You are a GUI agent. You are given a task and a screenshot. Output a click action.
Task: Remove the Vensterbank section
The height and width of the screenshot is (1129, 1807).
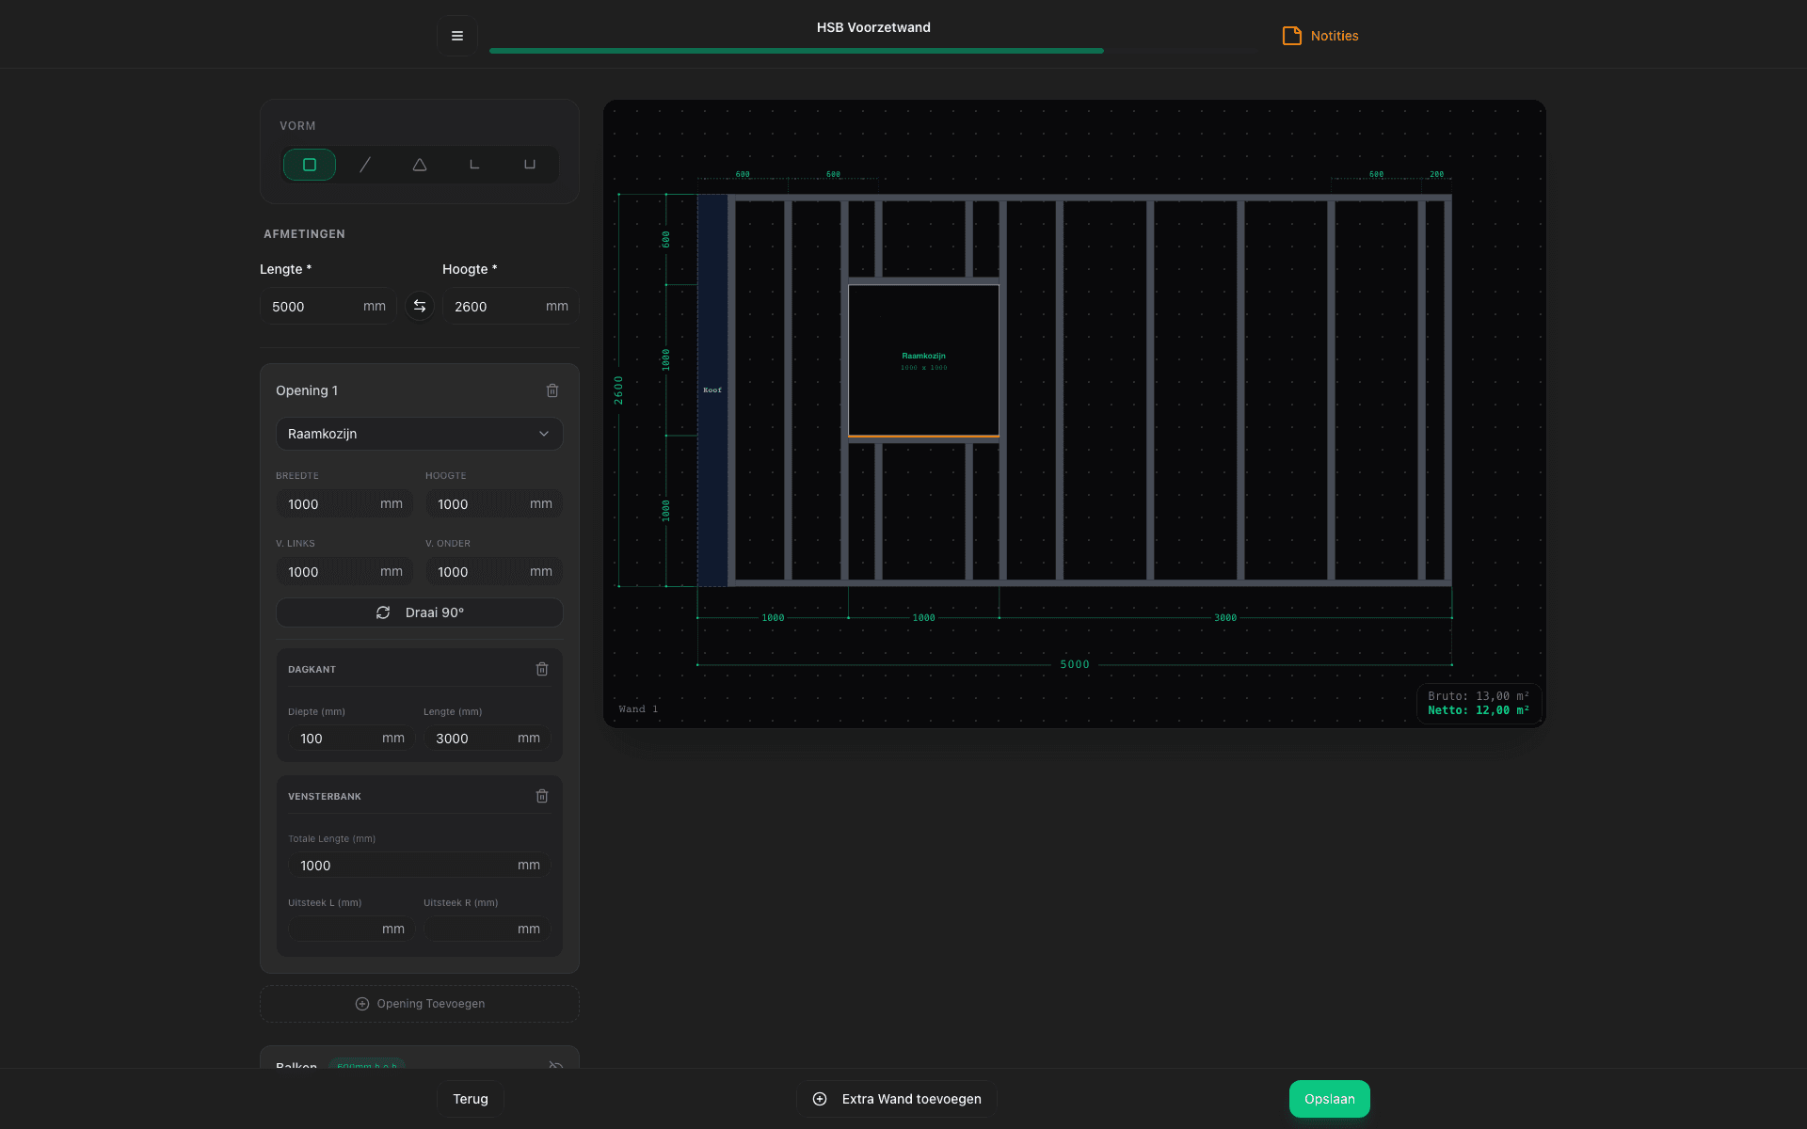[x=542, y=796]
